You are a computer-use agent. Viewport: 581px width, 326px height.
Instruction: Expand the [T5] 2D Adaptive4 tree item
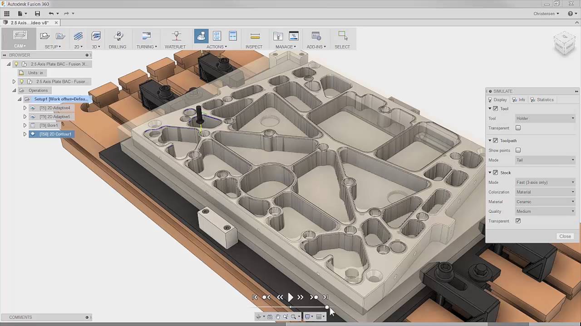tap(25, 108)
